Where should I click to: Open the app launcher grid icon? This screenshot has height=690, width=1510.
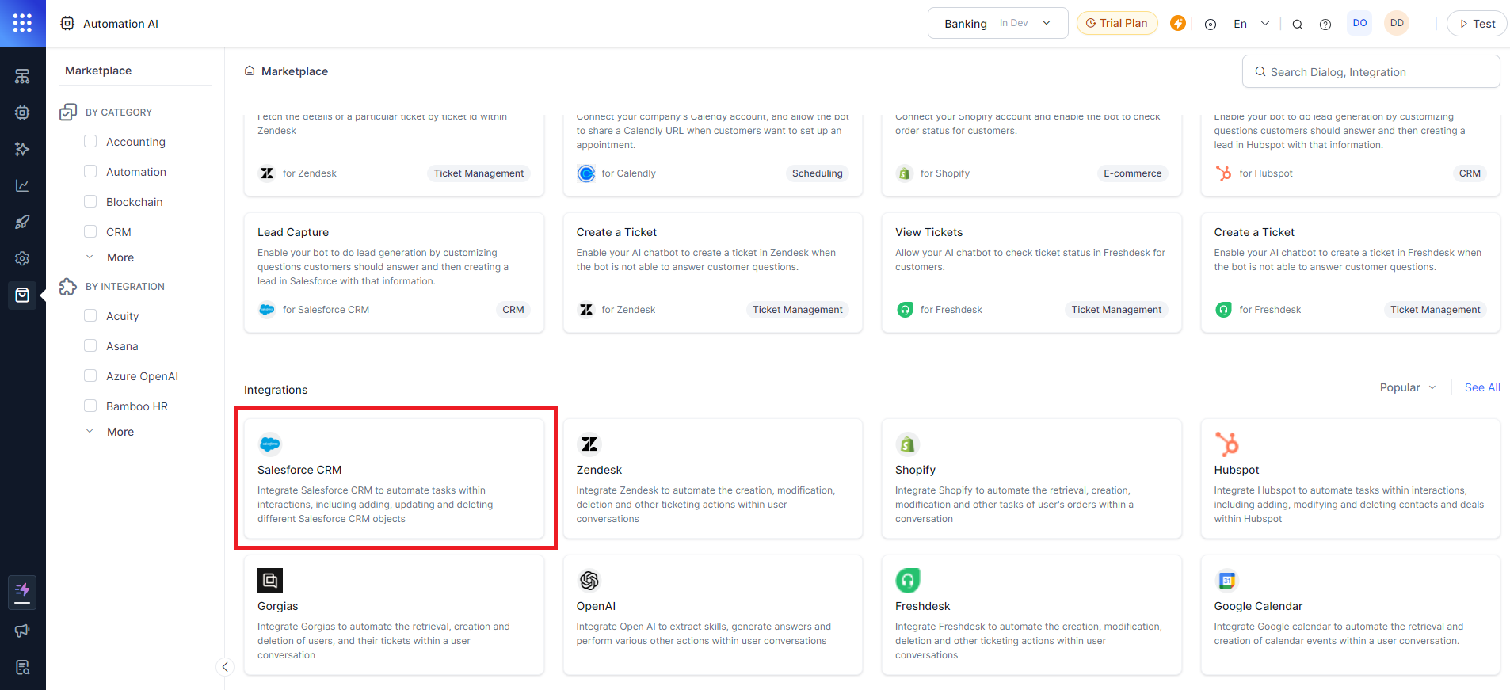pyautogui.click(x=22, y=23)
